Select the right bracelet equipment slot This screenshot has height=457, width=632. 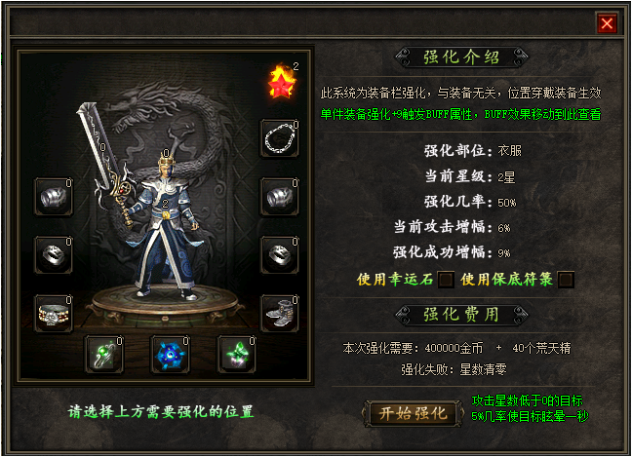(x=280, y=197)
